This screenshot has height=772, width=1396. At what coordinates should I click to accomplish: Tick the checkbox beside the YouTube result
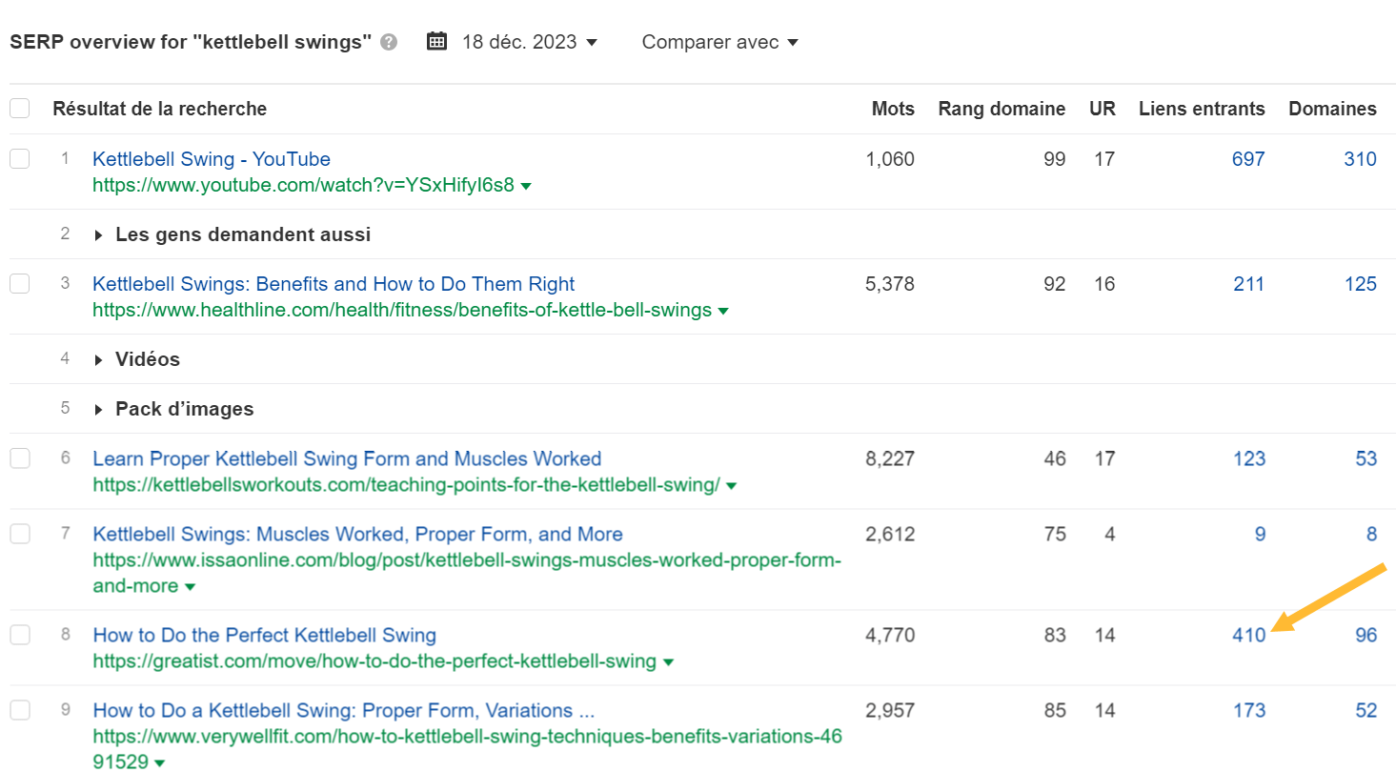click(19, 158)
